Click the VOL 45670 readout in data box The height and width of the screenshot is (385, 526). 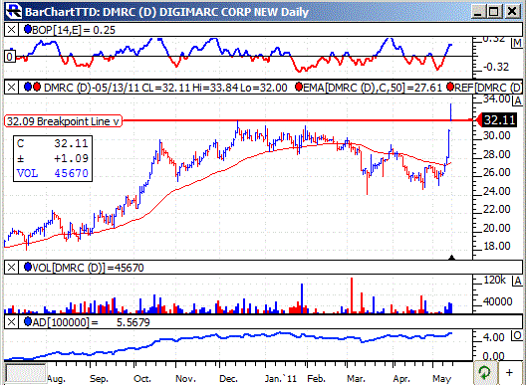[53, 173]
